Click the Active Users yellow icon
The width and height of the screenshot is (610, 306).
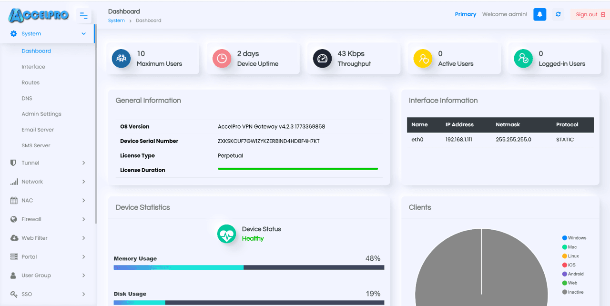(x=423, y=58)
